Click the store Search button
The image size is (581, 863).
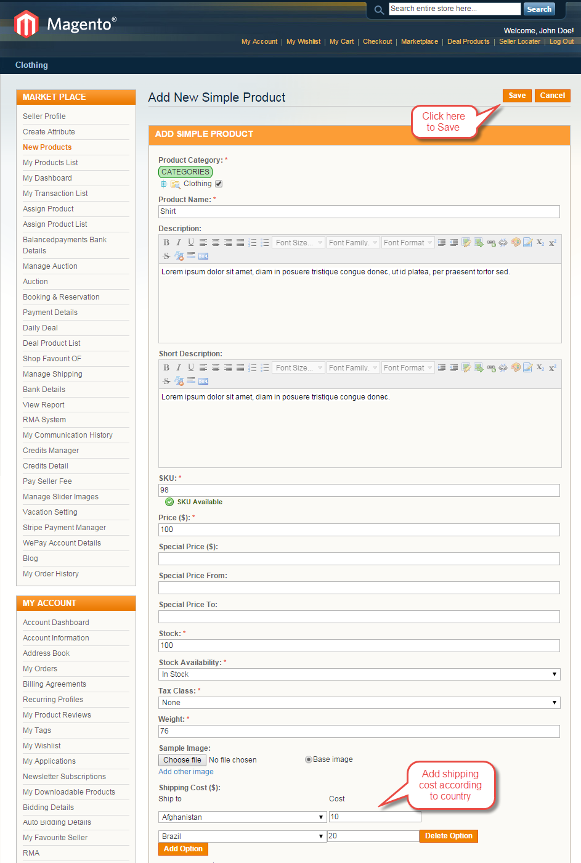(539, 9)
